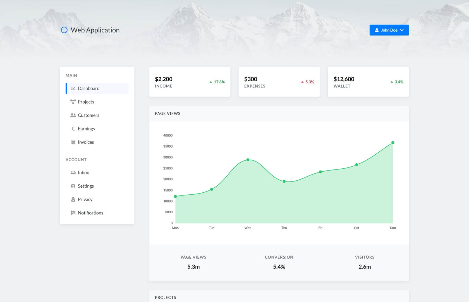
Task: Select the Invoices document icon
Action: pos(73,142)
